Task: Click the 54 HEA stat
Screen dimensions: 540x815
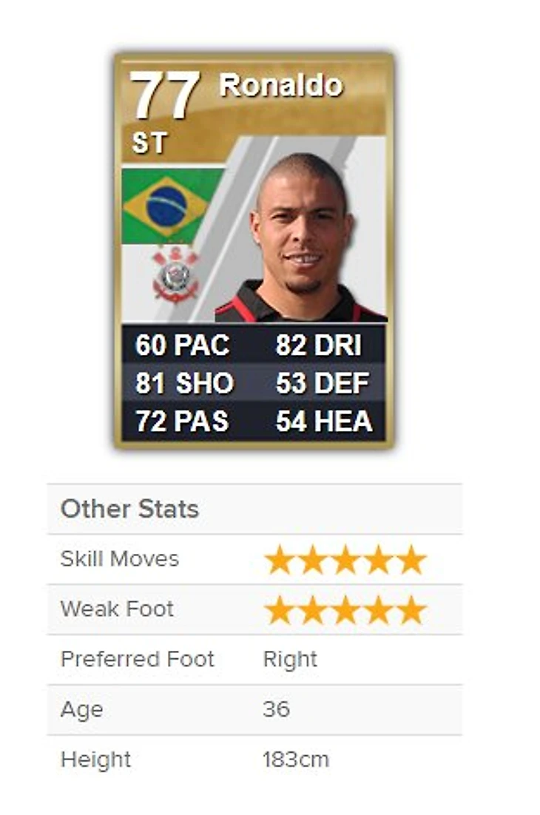Action: click(x=324, y=421)
